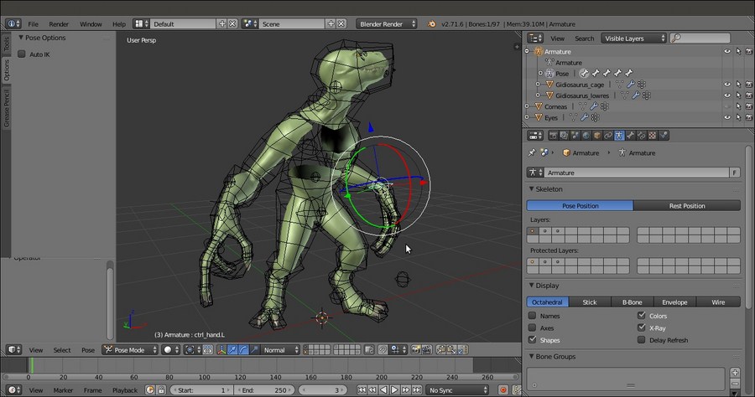
Task: Click the paste pose icon
Action: coord(451,350)
